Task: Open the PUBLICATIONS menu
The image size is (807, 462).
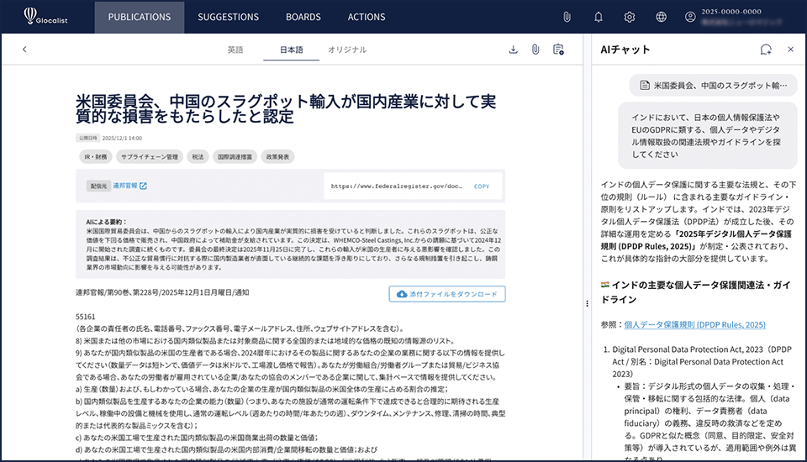Action: pos(140,17)
